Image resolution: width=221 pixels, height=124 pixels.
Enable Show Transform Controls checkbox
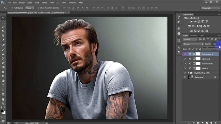tap(38, 8)
